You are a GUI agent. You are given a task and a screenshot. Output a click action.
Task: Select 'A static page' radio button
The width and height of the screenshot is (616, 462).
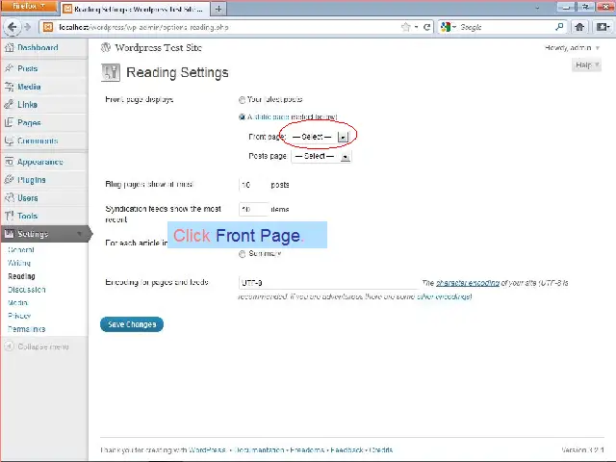click(x=242, y=117)
